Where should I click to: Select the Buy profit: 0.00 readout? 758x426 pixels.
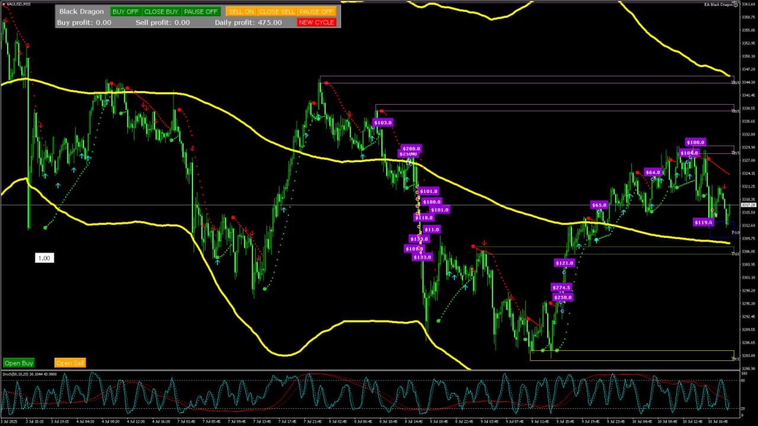point(84,22)
